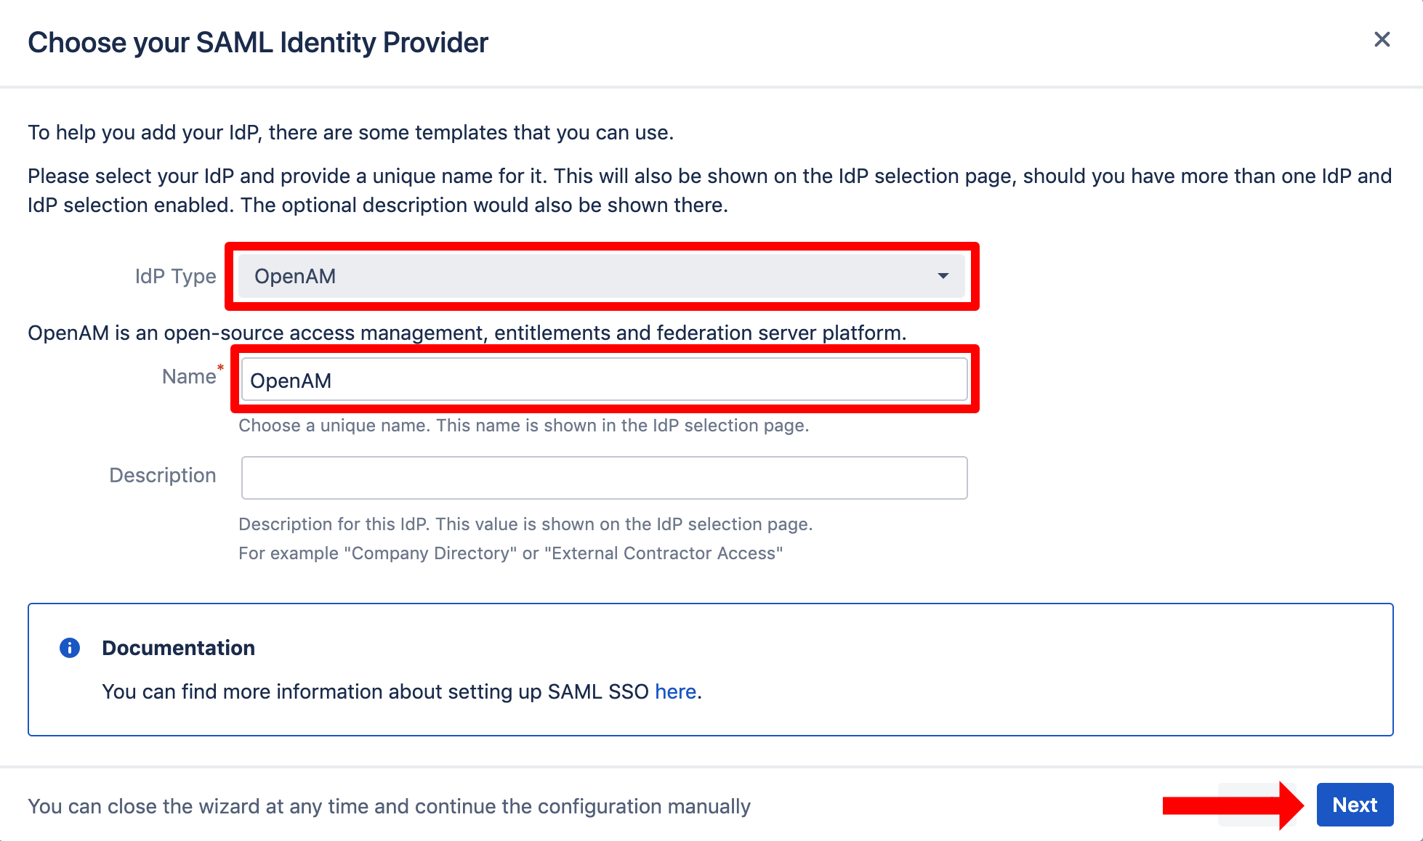This screenshot has width=1423, height=841.
Task: Click the OpenAM platform description sentence
Action: [x=467, y=333]
